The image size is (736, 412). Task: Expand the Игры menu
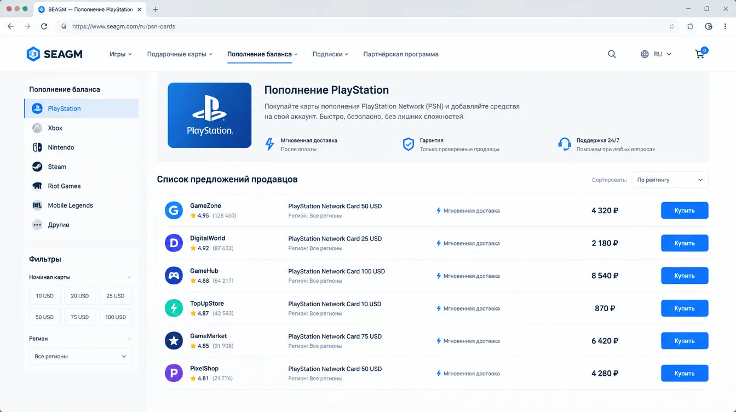pos(120,54)
